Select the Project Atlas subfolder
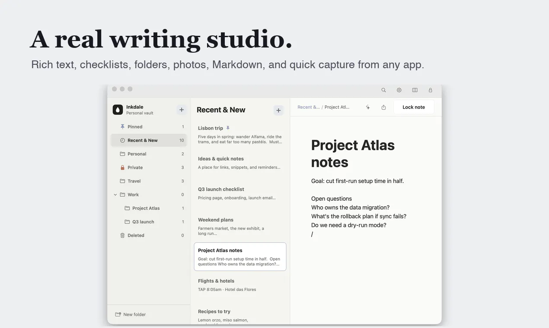549x328 pixels. (x=149, y=208)
